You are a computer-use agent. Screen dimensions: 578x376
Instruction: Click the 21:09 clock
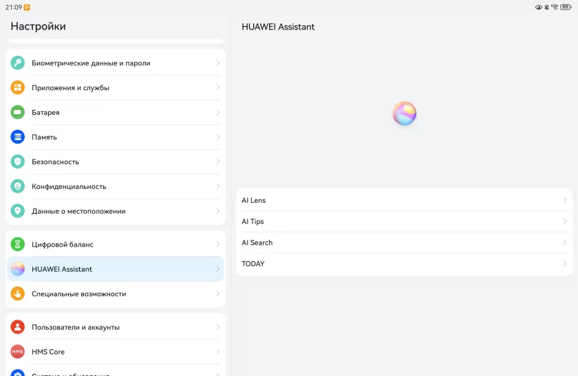[14, 8]
